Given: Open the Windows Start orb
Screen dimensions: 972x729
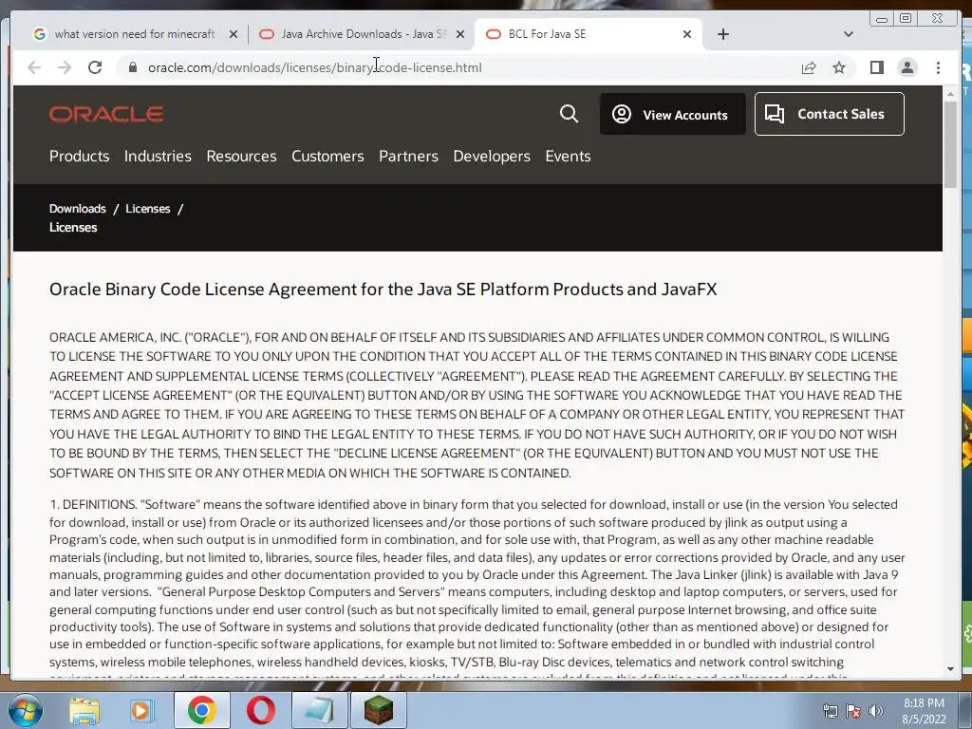Looking at the screenshot, I should pyautogui.click(x=25, y=710).
